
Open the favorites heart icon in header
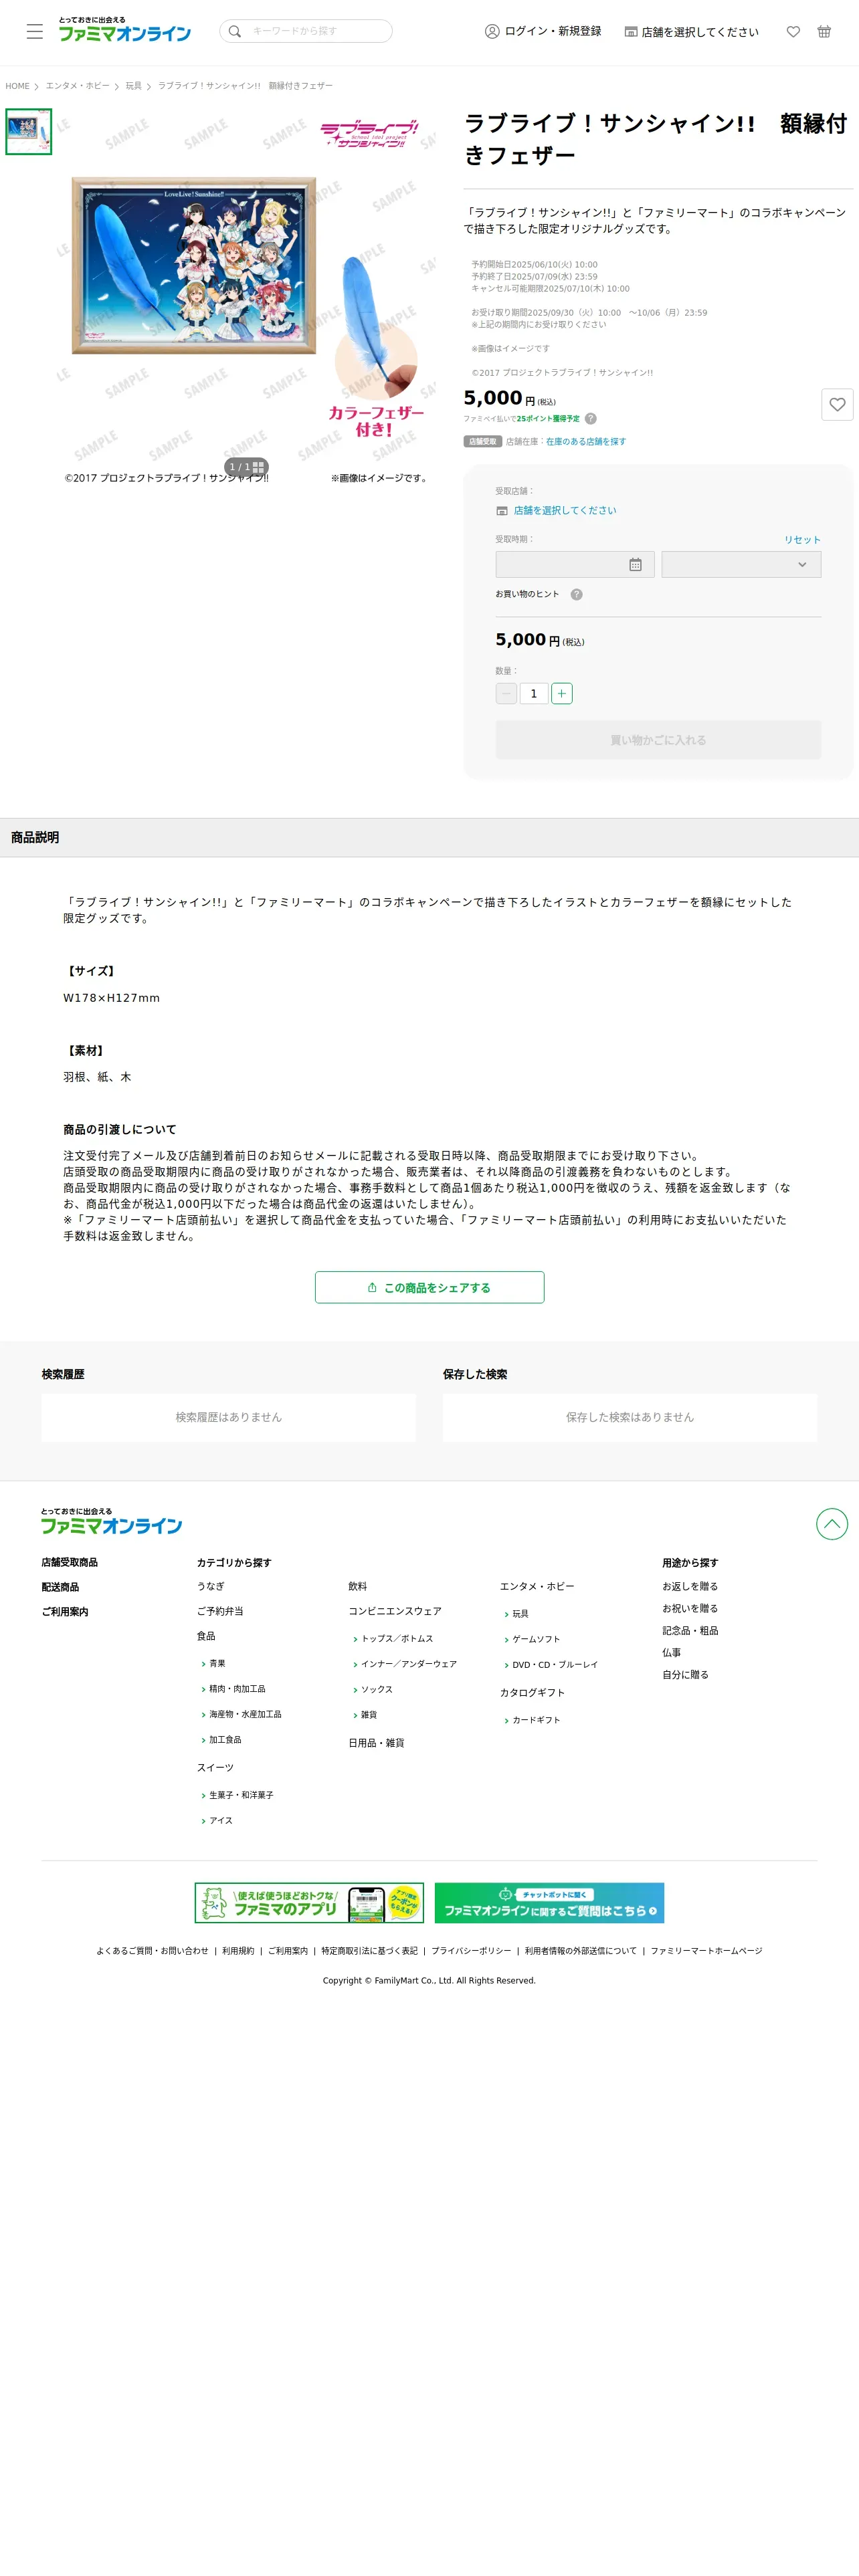(x=793, y=32)
